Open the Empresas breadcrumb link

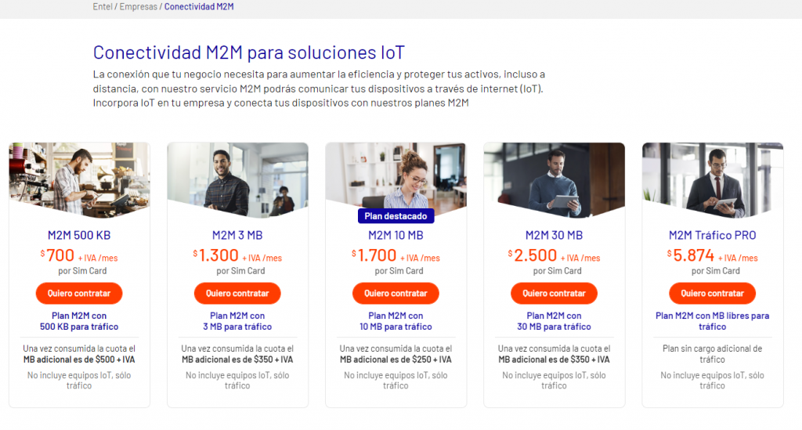click(139, 6)
